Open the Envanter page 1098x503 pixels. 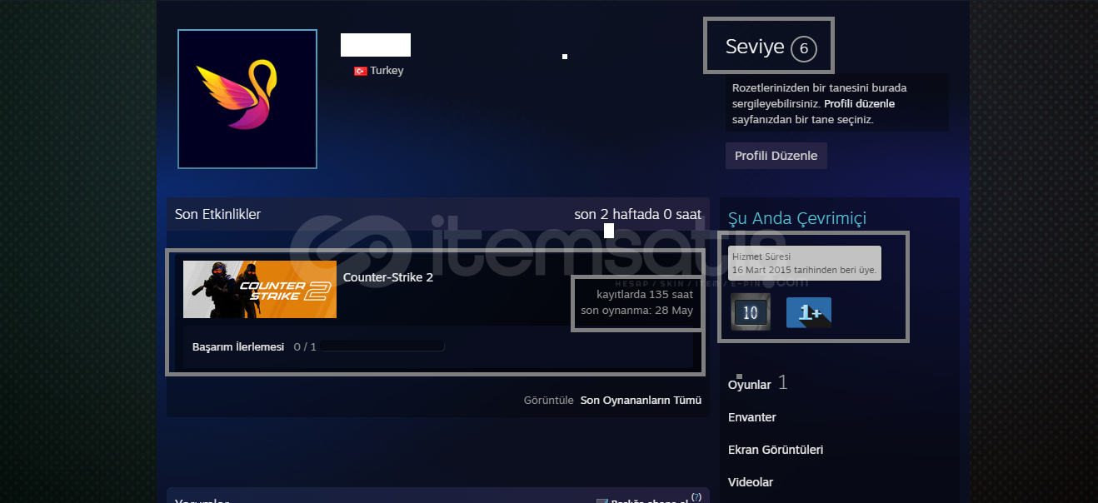[x=752, y=417]
